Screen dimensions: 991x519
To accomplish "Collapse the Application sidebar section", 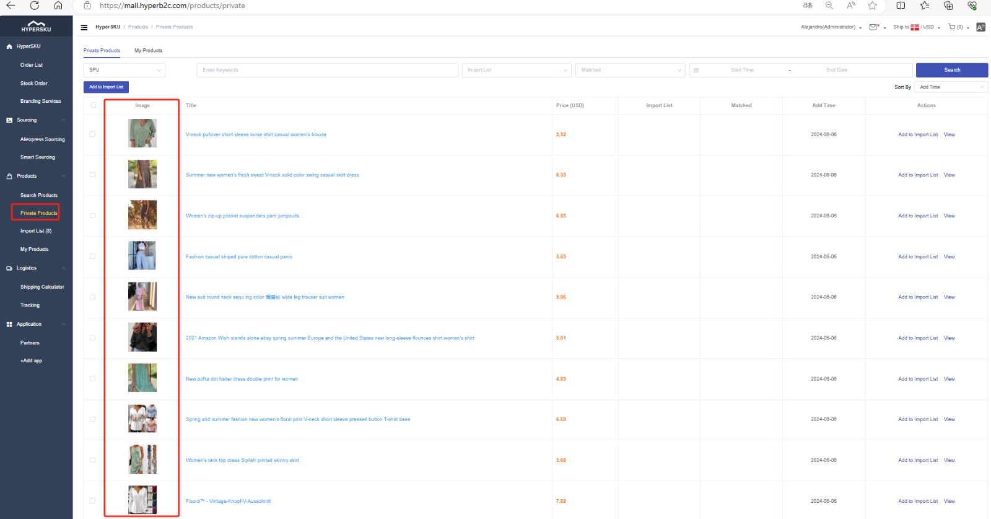I will pos(63,324).
